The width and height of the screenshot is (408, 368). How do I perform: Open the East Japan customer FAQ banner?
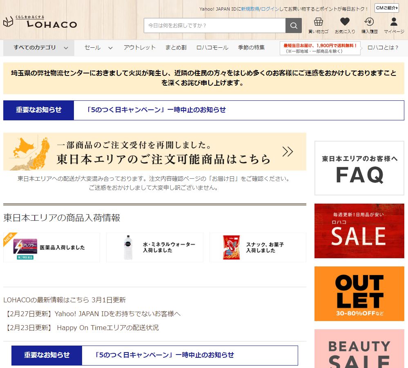coord(359,168)
